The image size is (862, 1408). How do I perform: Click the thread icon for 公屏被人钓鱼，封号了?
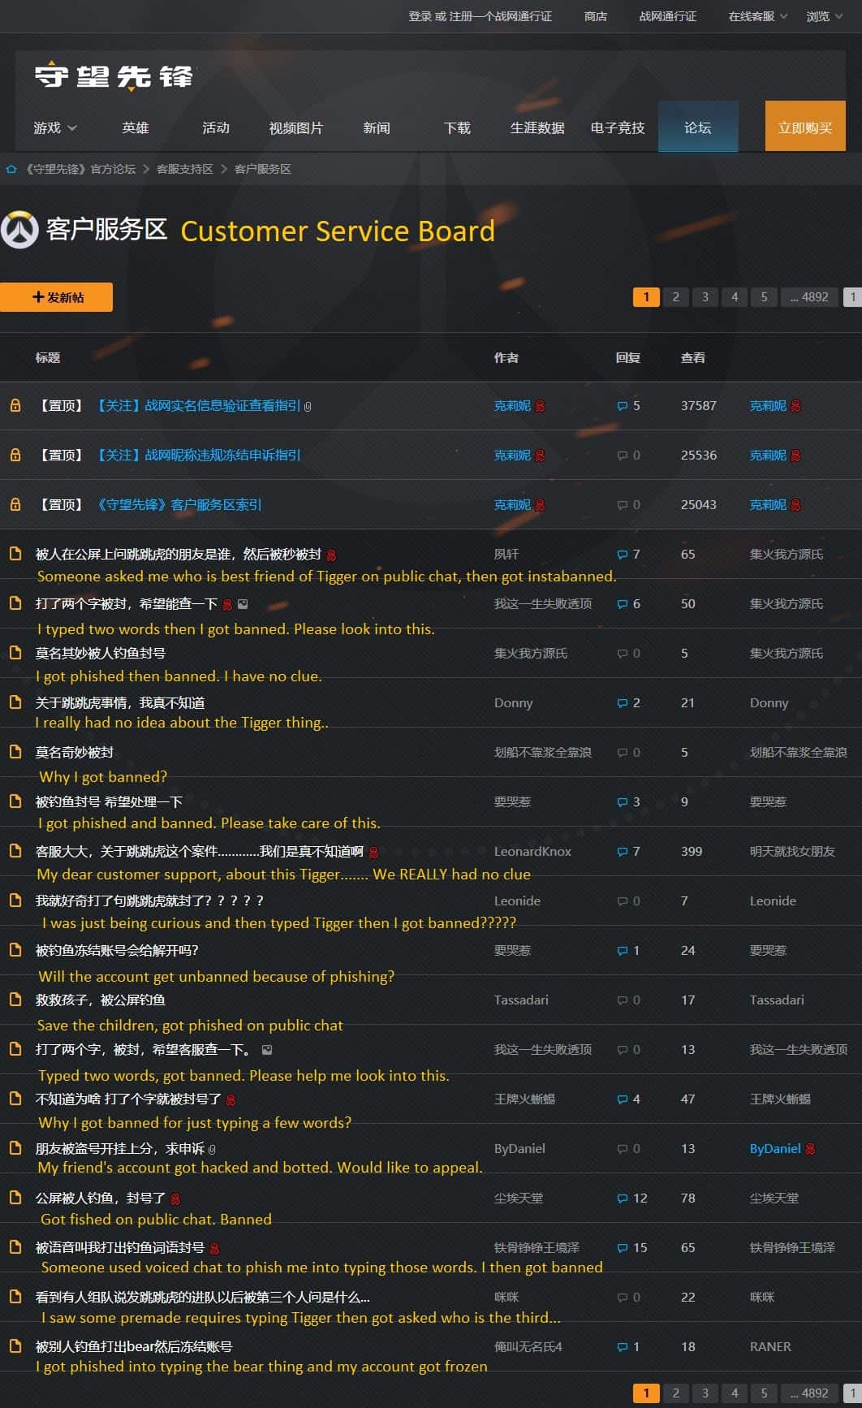tap(15, 1198)
